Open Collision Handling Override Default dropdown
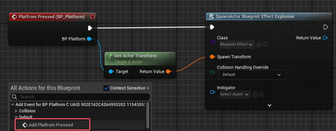The image size is (336, 131). point(252,75)
